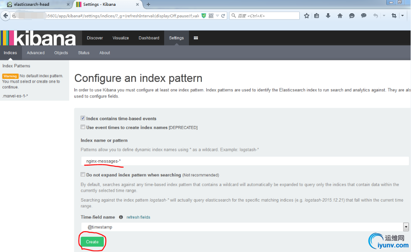Open the Objects sub-tab

61,52
